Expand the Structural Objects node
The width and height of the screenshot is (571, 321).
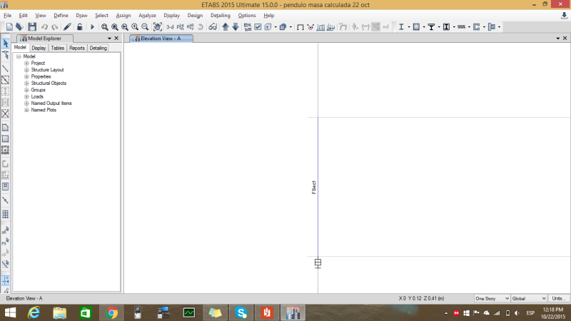(x=26, y=83)
